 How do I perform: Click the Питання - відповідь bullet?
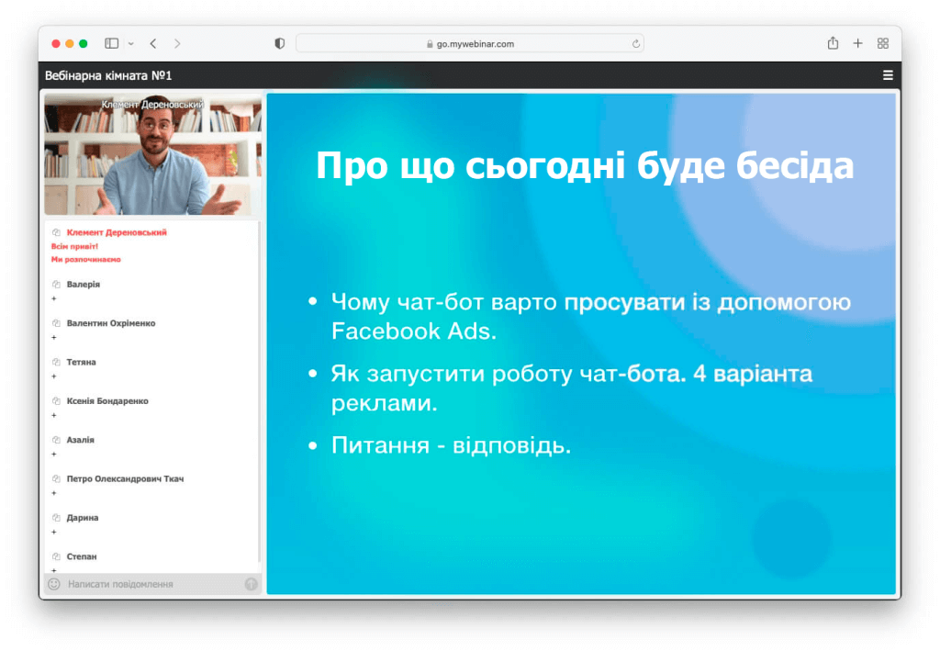(x=451, y=445)
